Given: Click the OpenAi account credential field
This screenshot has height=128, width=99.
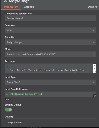Looking at the screenshot, I should (x=51, y=18).
